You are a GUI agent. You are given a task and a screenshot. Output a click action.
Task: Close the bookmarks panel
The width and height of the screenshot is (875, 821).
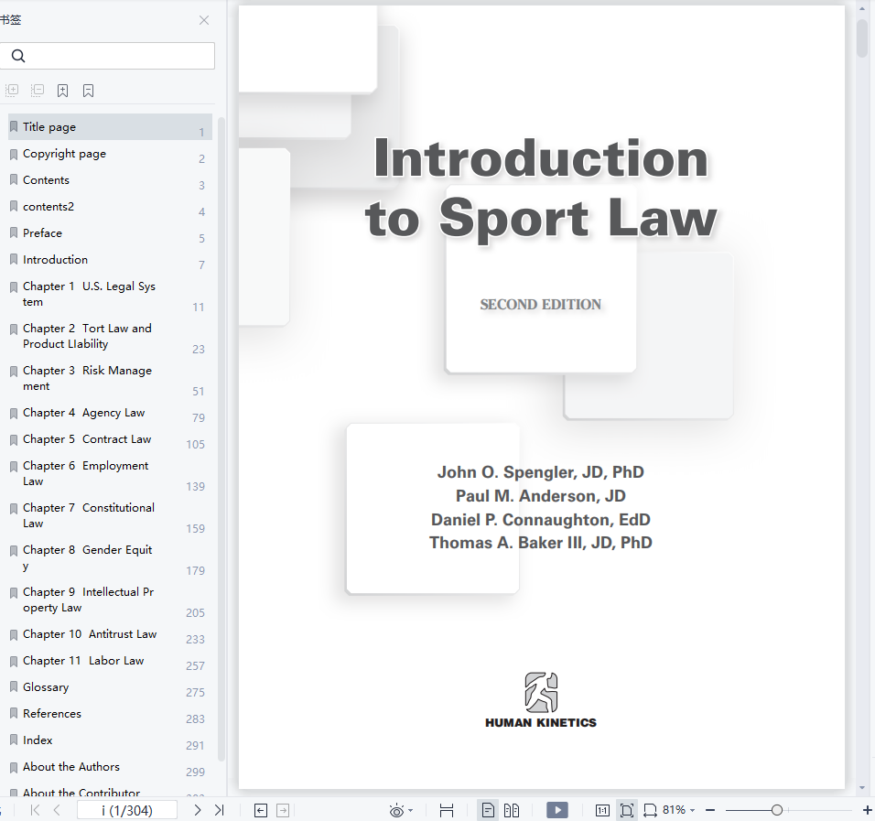point(204,21)
